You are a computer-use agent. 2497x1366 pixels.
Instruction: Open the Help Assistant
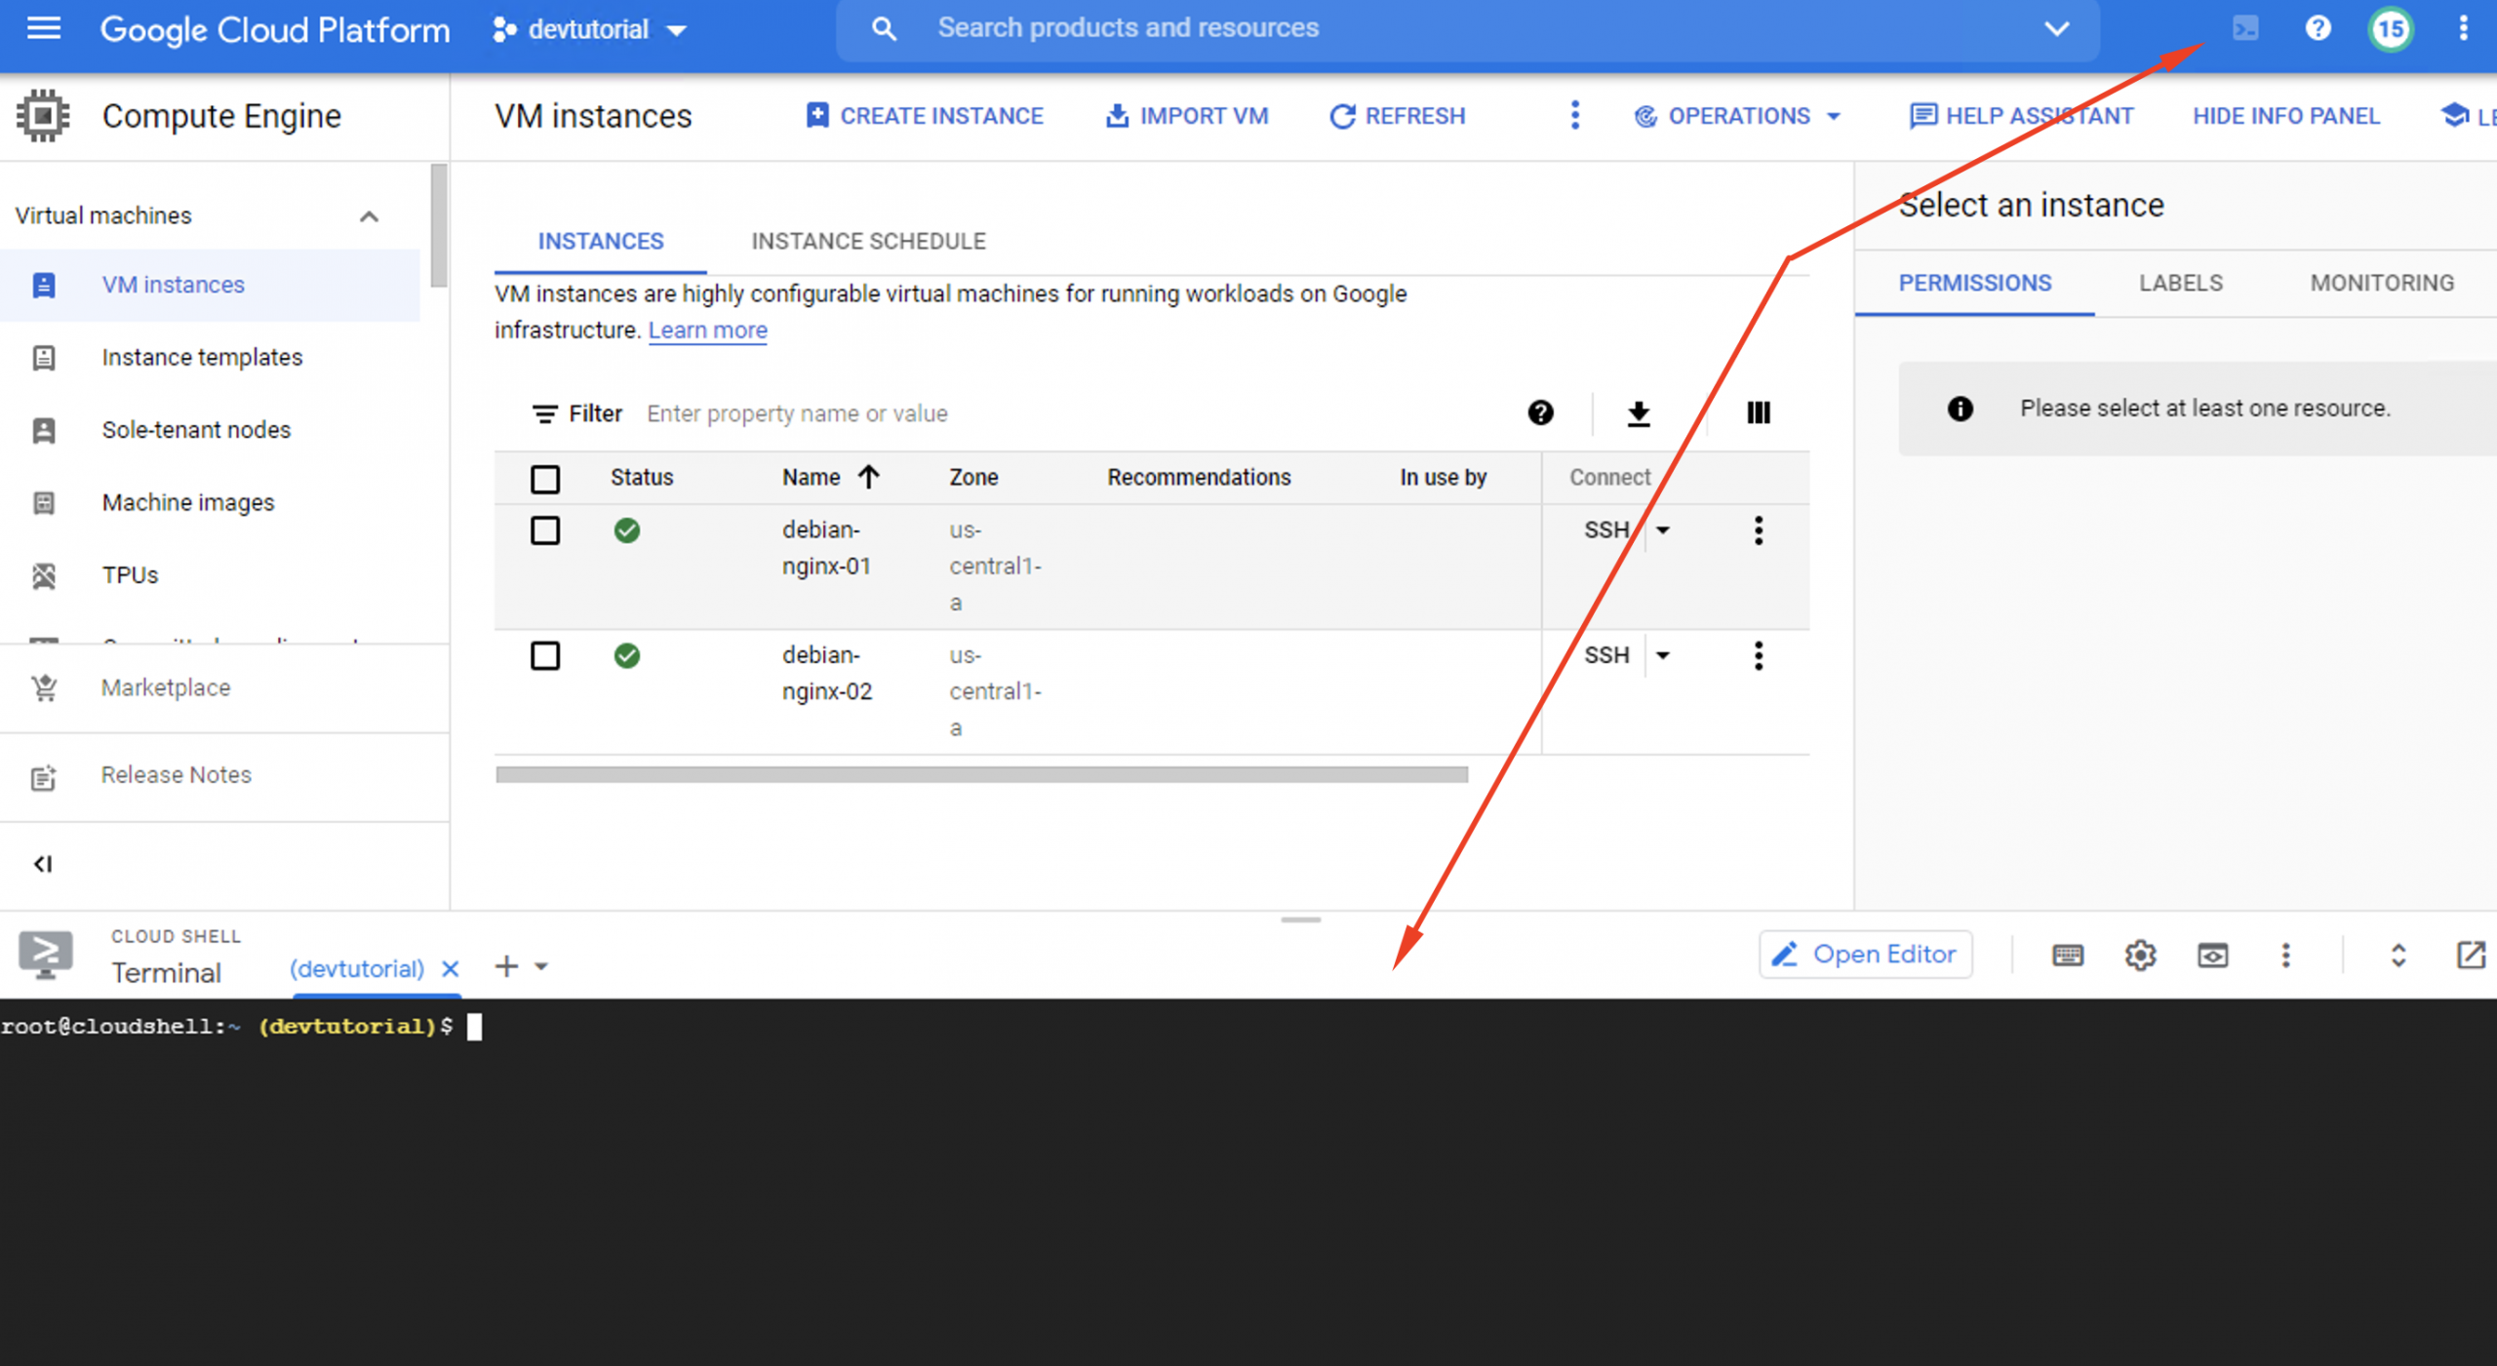click(x=2021, y=116)
